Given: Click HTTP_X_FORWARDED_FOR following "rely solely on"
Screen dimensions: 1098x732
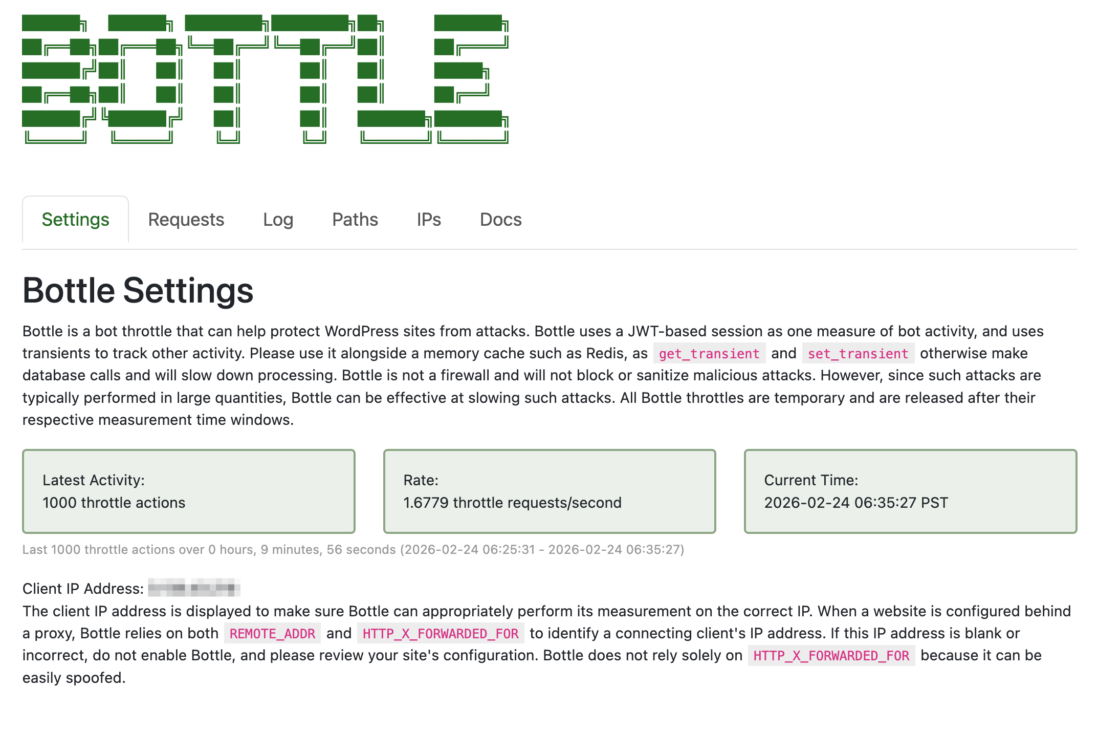Looking at the screenshot, I should tap(831, 656).
